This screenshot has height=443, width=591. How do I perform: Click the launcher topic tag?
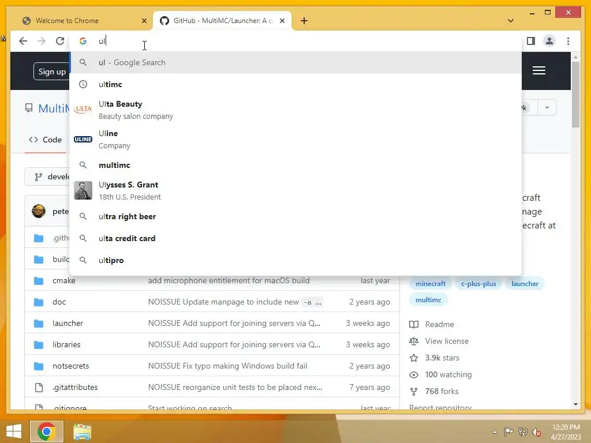tap(525, 284)
